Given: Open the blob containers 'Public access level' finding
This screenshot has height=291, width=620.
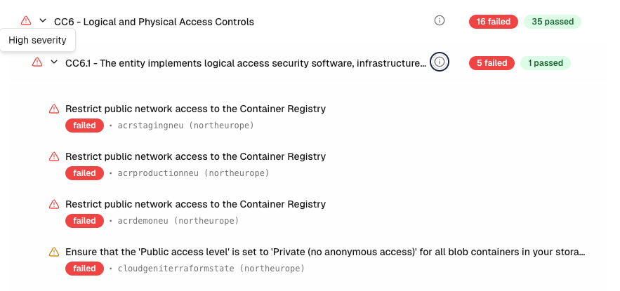Looking at the screenshot, I should (324, 252).
